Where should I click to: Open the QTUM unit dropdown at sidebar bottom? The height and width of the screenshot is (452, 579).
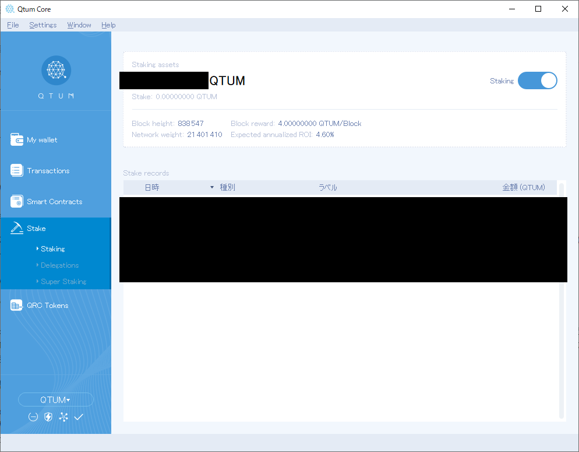tap(56, 400)
